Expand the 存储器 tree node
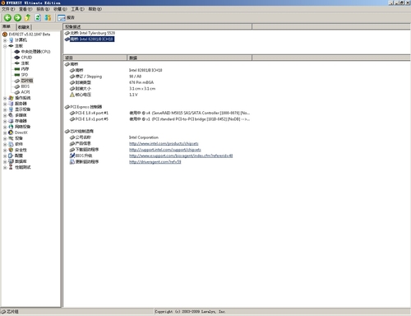The height and width of the screenshot is (316, 411). point(5,121)
